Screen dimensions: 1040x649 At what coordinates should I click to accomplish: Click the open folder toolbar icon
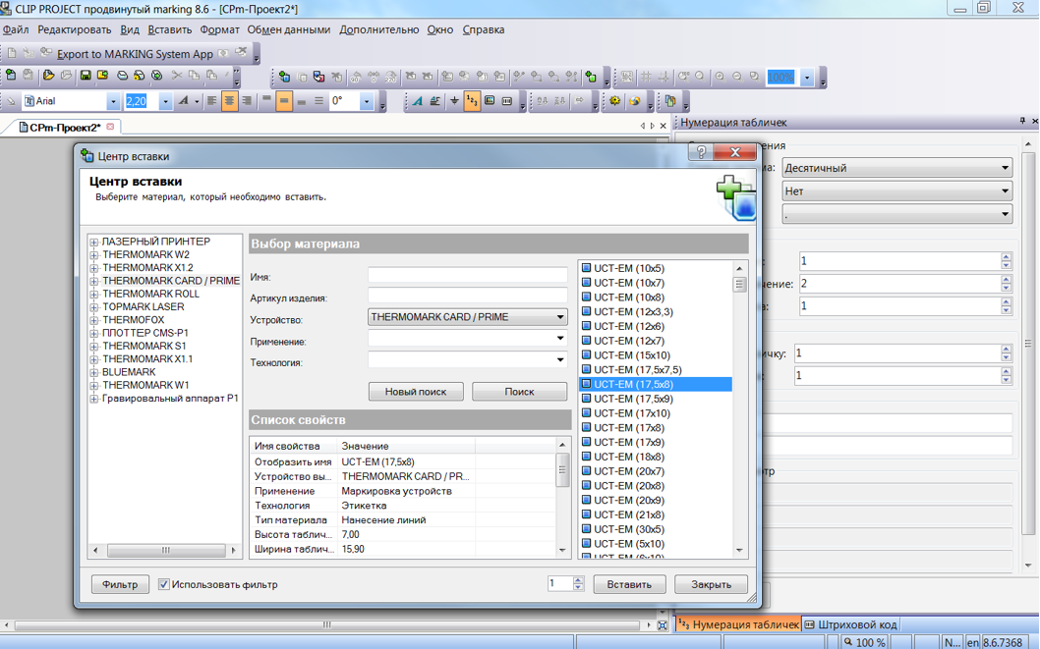point(48,77)
